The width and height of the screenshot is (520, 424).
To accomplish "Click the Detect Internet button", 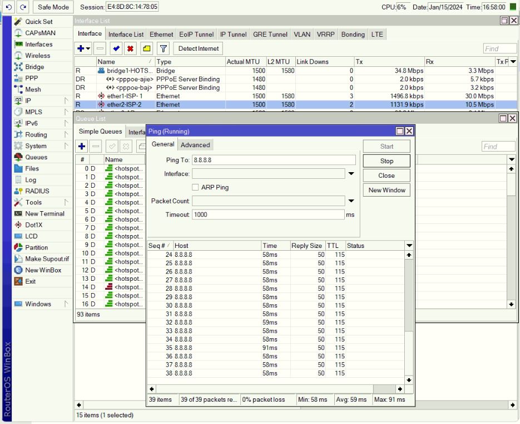I will click(199, 48).
